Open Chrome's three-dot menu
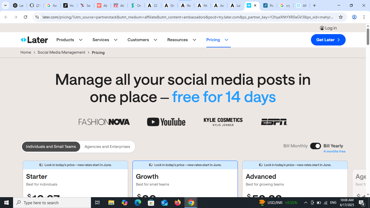 click(x=364, y=17)
